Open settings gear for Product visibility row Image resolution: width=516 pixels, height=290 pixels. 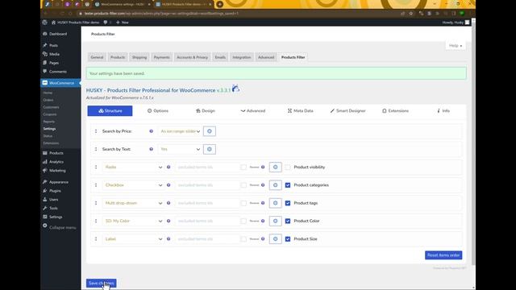(x=275, y=167)
